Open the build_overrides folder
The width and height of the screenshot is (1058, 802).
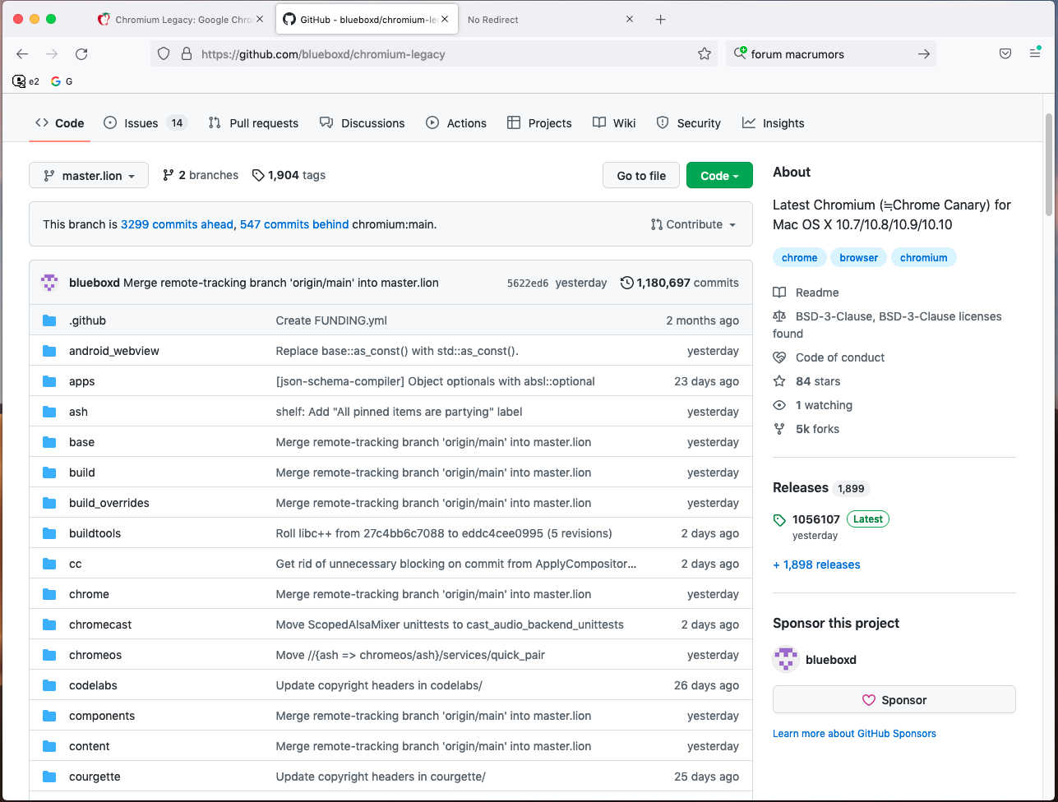[109, 503]
